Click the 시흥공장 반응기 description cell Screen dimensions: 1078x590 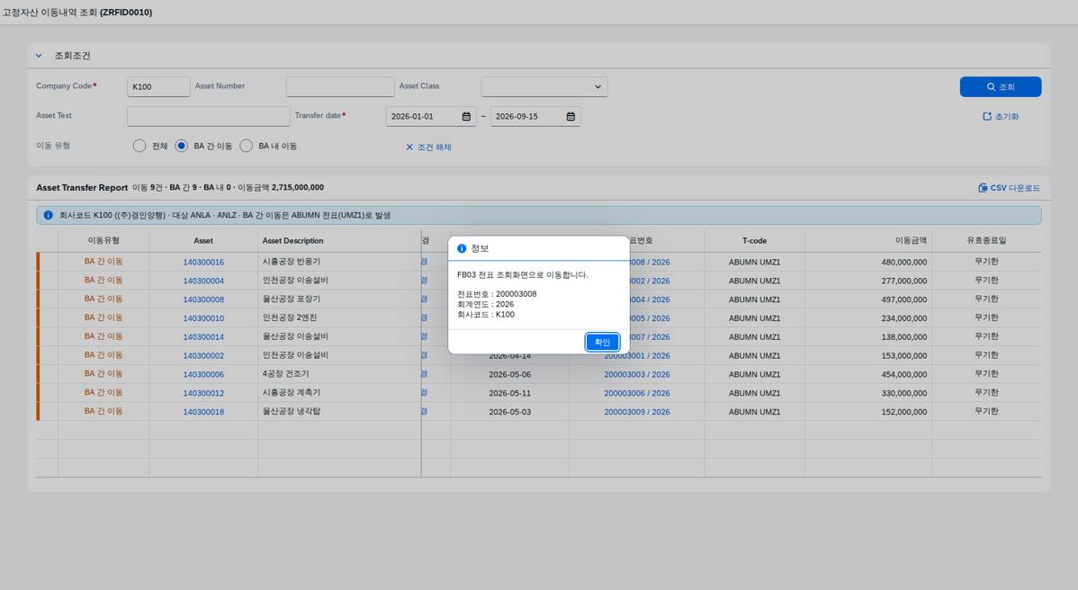point(339,262)
